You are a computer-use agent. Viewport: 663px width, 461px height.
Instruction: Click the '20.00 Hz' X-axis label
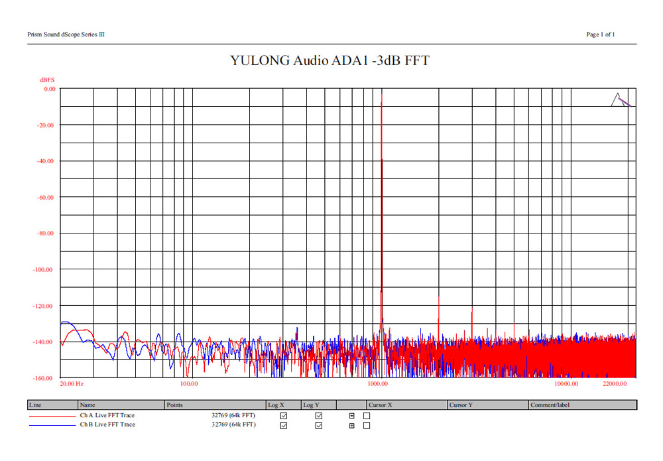pyautogui.click(x=72, y=384)
